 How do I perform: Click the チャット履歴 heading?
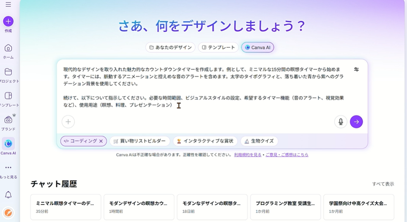[54, 184]
